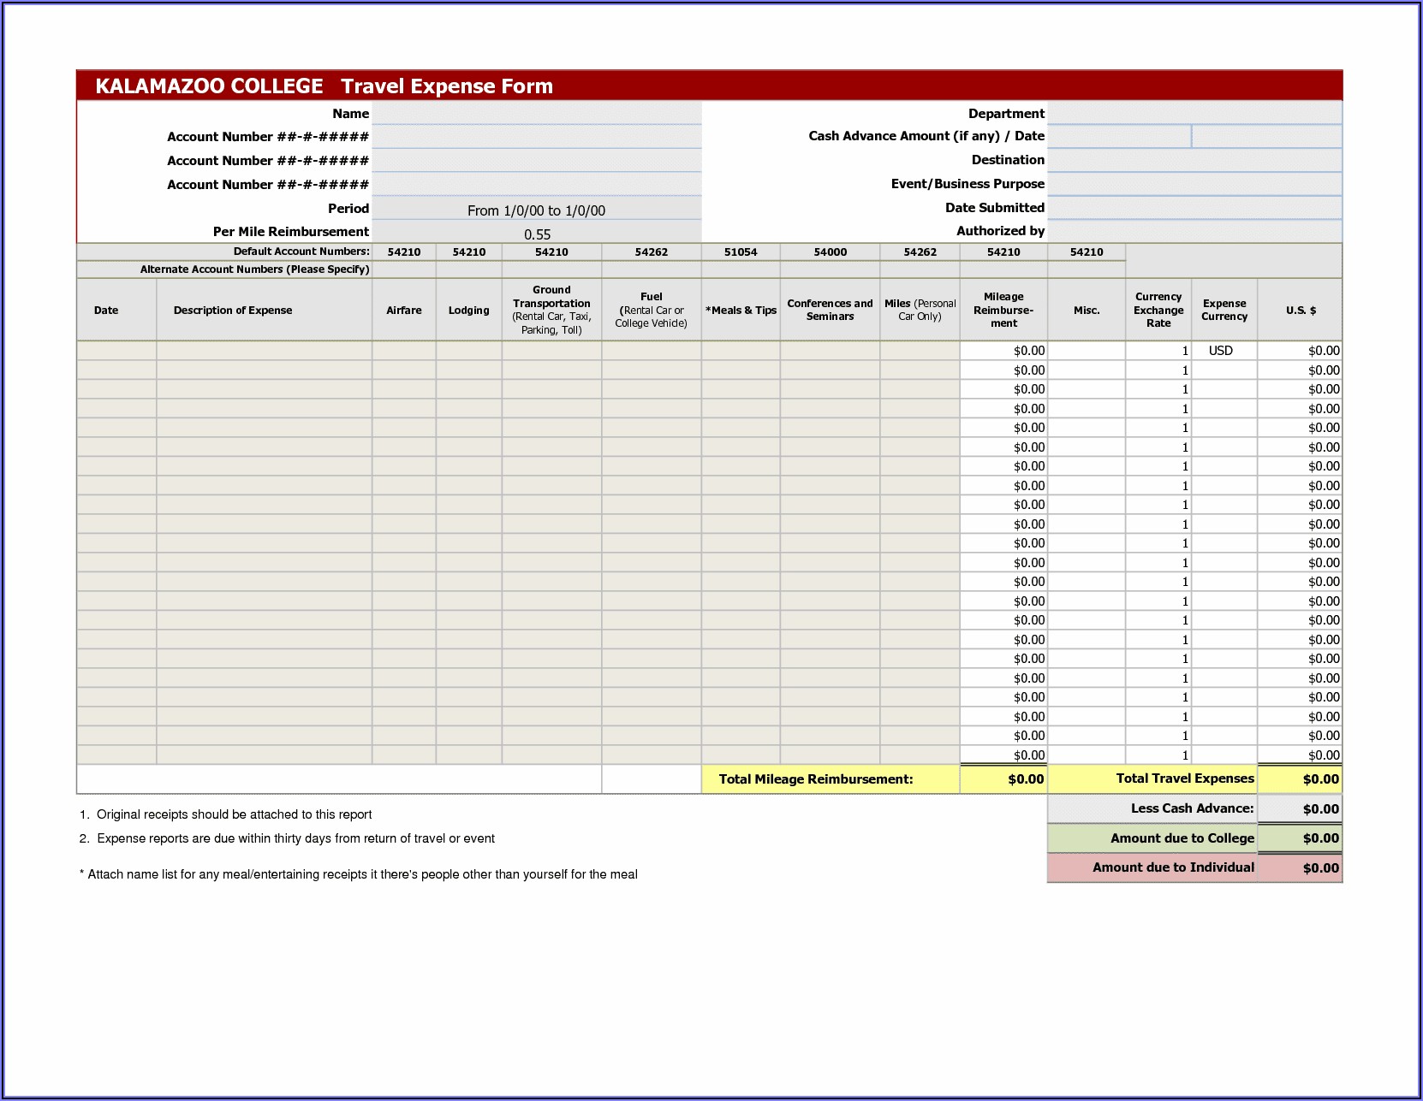This screenshot has width=1423, height=1101.
Task: Click the USD expense currency cell
Action: (x=1223, y=351)
